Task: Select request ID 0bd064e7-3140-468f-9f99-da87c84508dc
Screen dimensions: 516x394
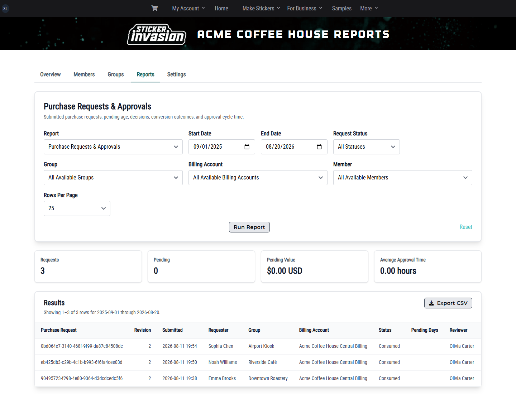Action: point(82,346)
